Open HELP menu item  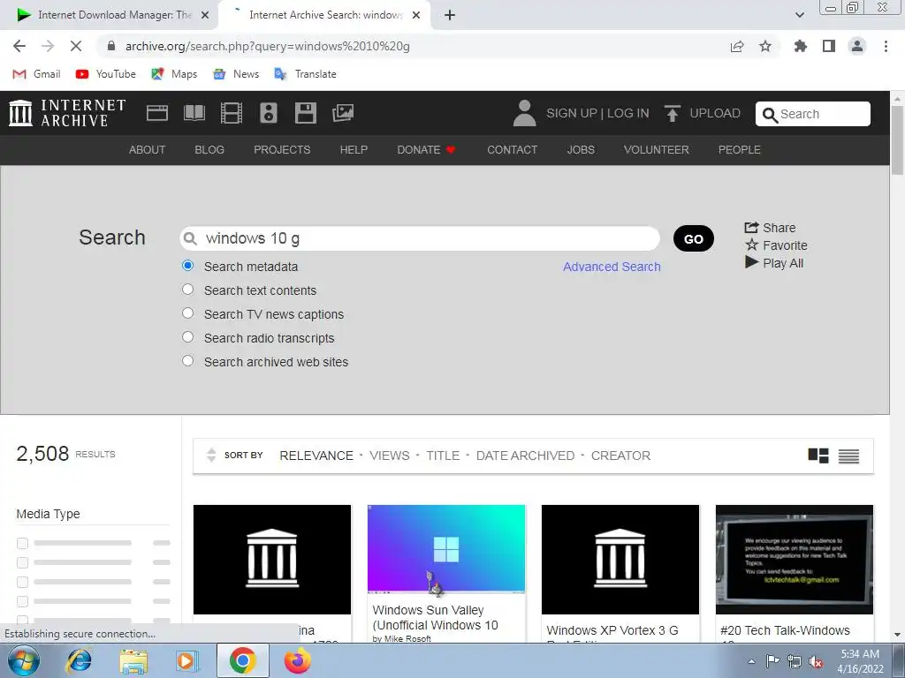354,150
